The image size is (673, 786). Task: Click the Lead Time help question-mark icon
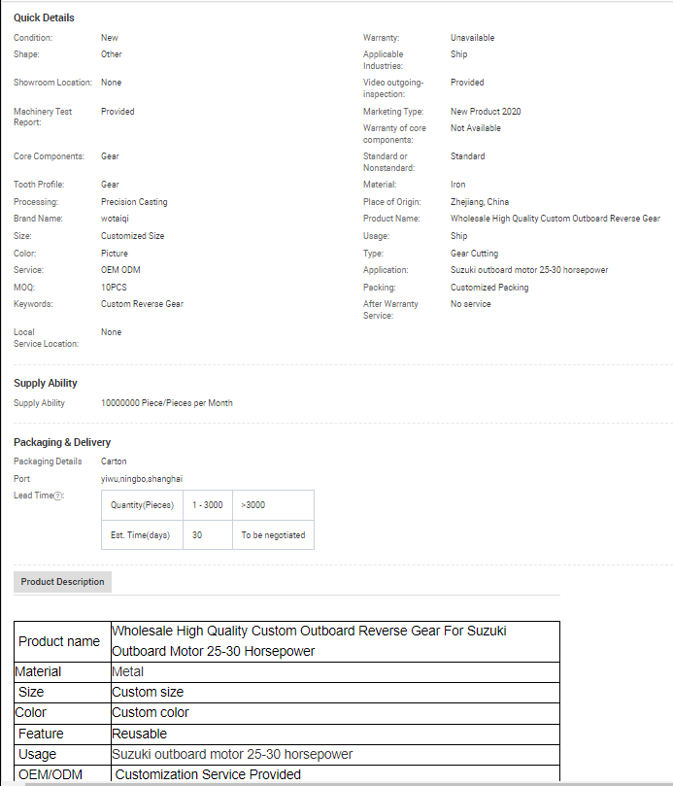58,496
